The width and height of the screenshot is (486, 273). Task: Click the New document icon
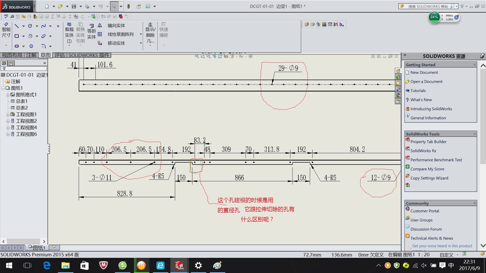click(47, 6)
